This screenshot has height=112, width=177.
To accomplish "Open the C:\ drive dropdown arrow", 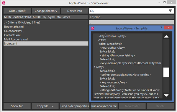I will pyautogui.click(x=170, y=11).
